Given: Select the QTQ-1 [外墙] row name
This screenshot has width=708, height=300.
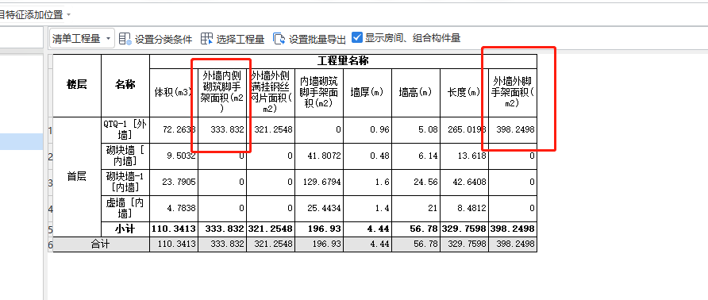Looking at the screenshot, I should click(x=125, y=129).
